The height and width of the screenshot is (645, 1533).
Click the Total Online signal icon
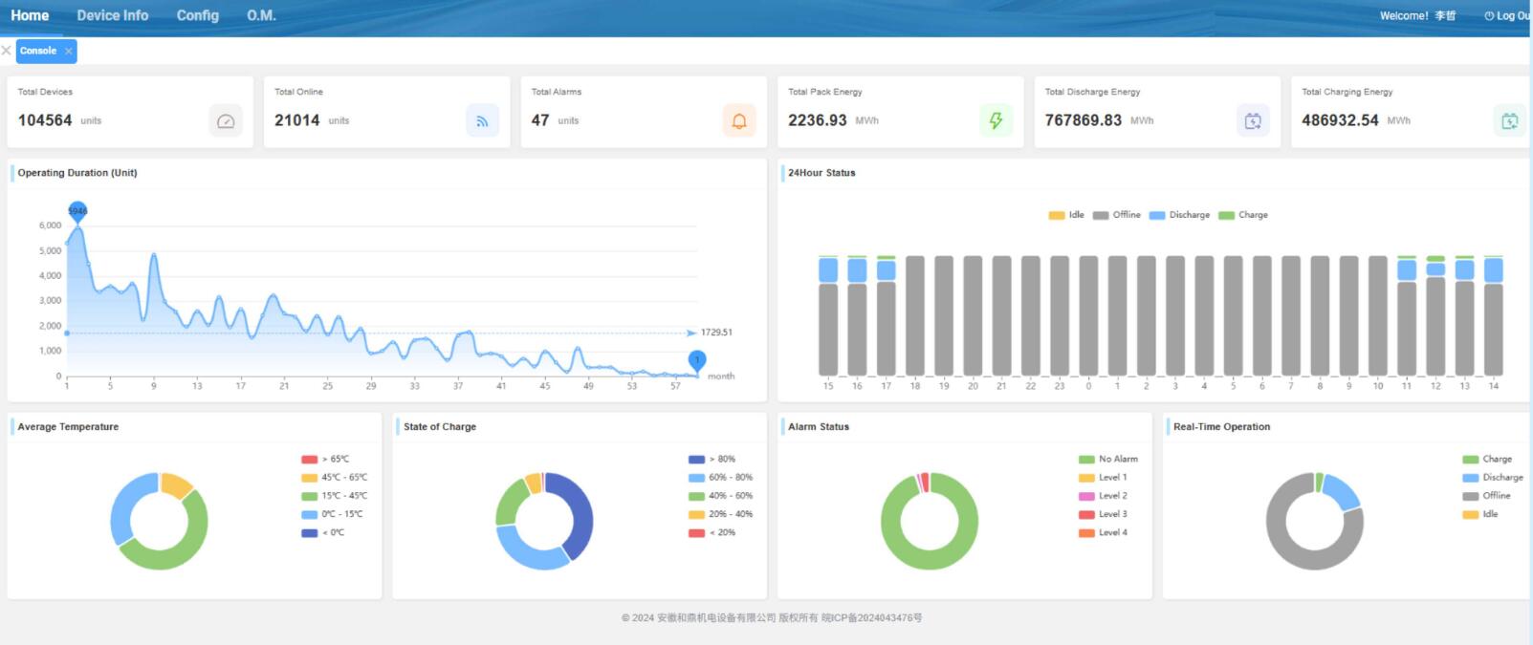pyautogui.click(x=482, y=121)
